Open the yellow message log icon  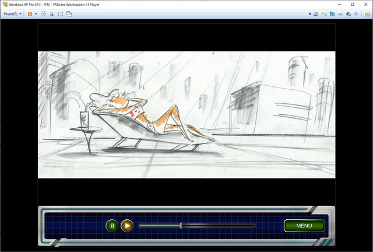tap(368, 14)
